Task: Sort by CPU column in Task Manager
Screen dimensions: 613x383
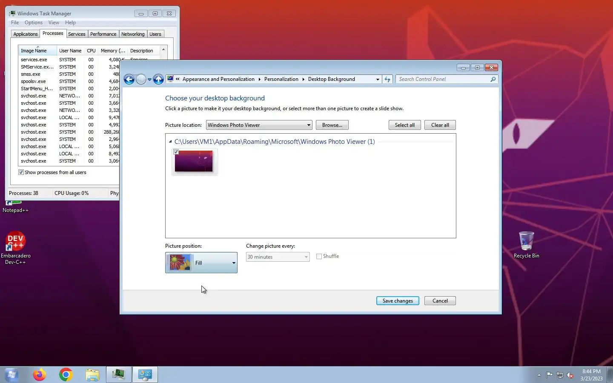Action: (91, 51)
